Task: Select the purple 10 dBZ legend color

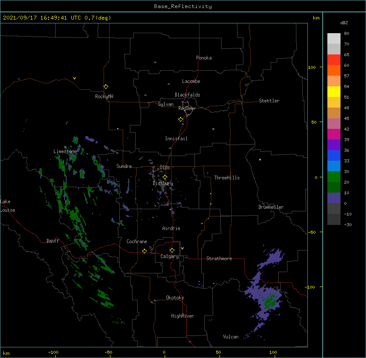Action: pos(334,198)
